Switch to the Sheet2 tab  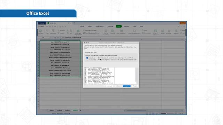60,110
